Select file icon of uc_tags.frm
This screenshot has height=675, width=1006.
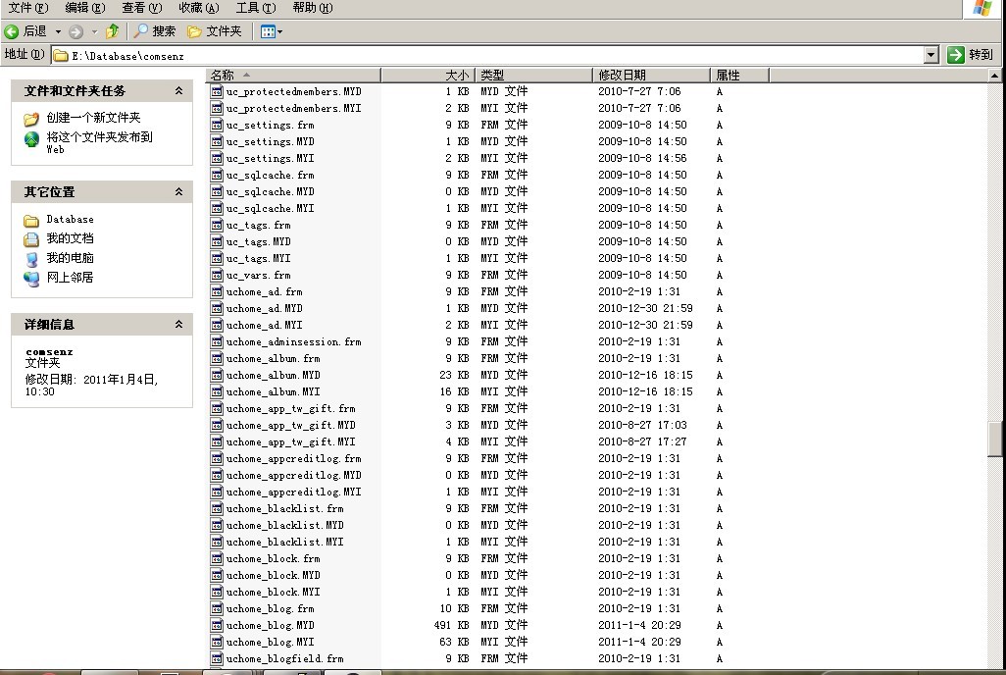tap(217, 226)
